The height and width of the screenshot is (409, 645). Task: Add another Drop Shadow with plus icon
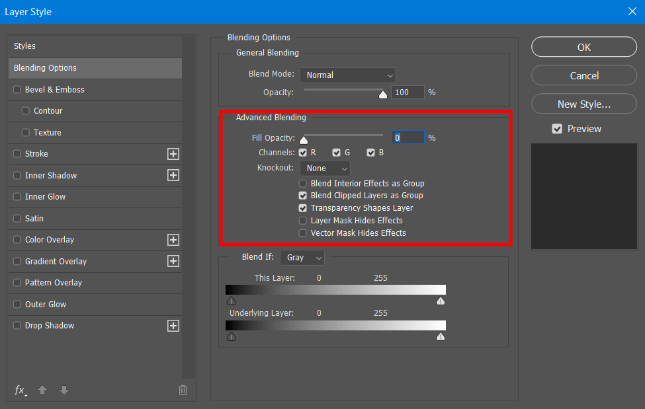click(x=173, y=326)
